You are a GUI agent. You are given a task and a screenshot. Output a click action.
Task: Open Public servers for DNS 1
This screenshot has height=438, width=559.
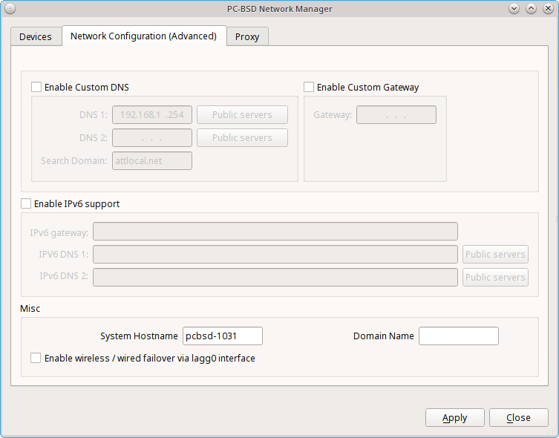coord(243,115)
